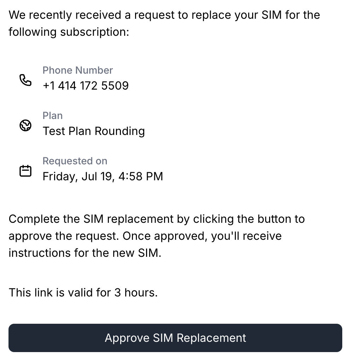Image resolution: width=355 pixels, height=362 pixels.
Task: Click the word 'Rounding' in the plan name
Action: tap(120, 131)
